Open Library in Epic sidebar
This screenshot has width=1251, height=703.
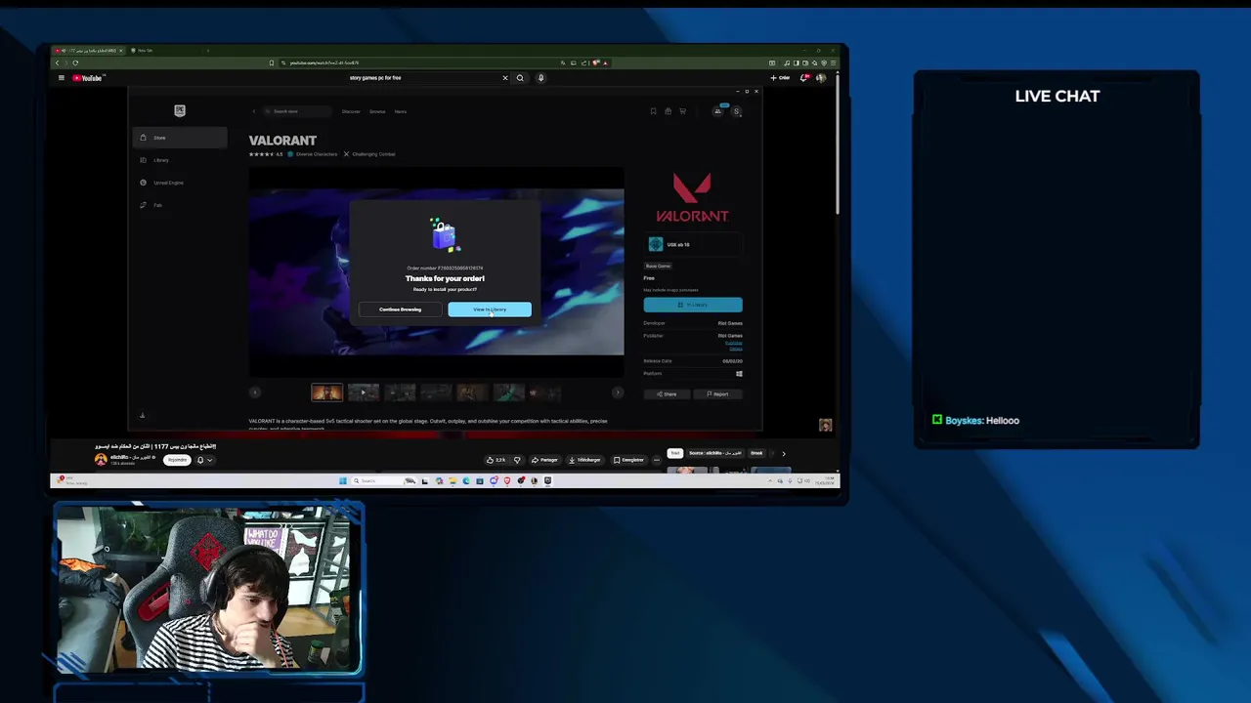pyautogui.click(x=181, y=160)
